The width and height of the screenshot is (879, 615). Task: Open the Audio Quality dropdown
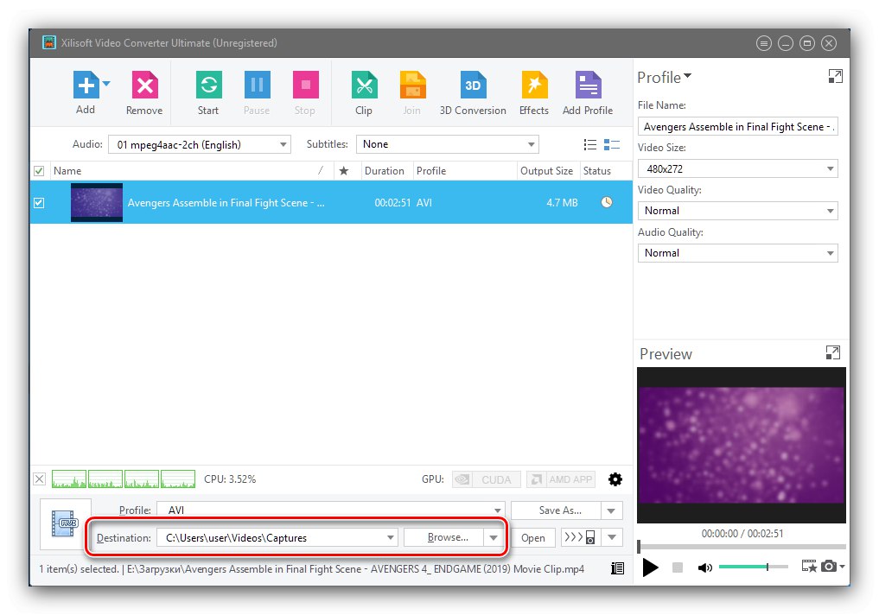[738, 252]
